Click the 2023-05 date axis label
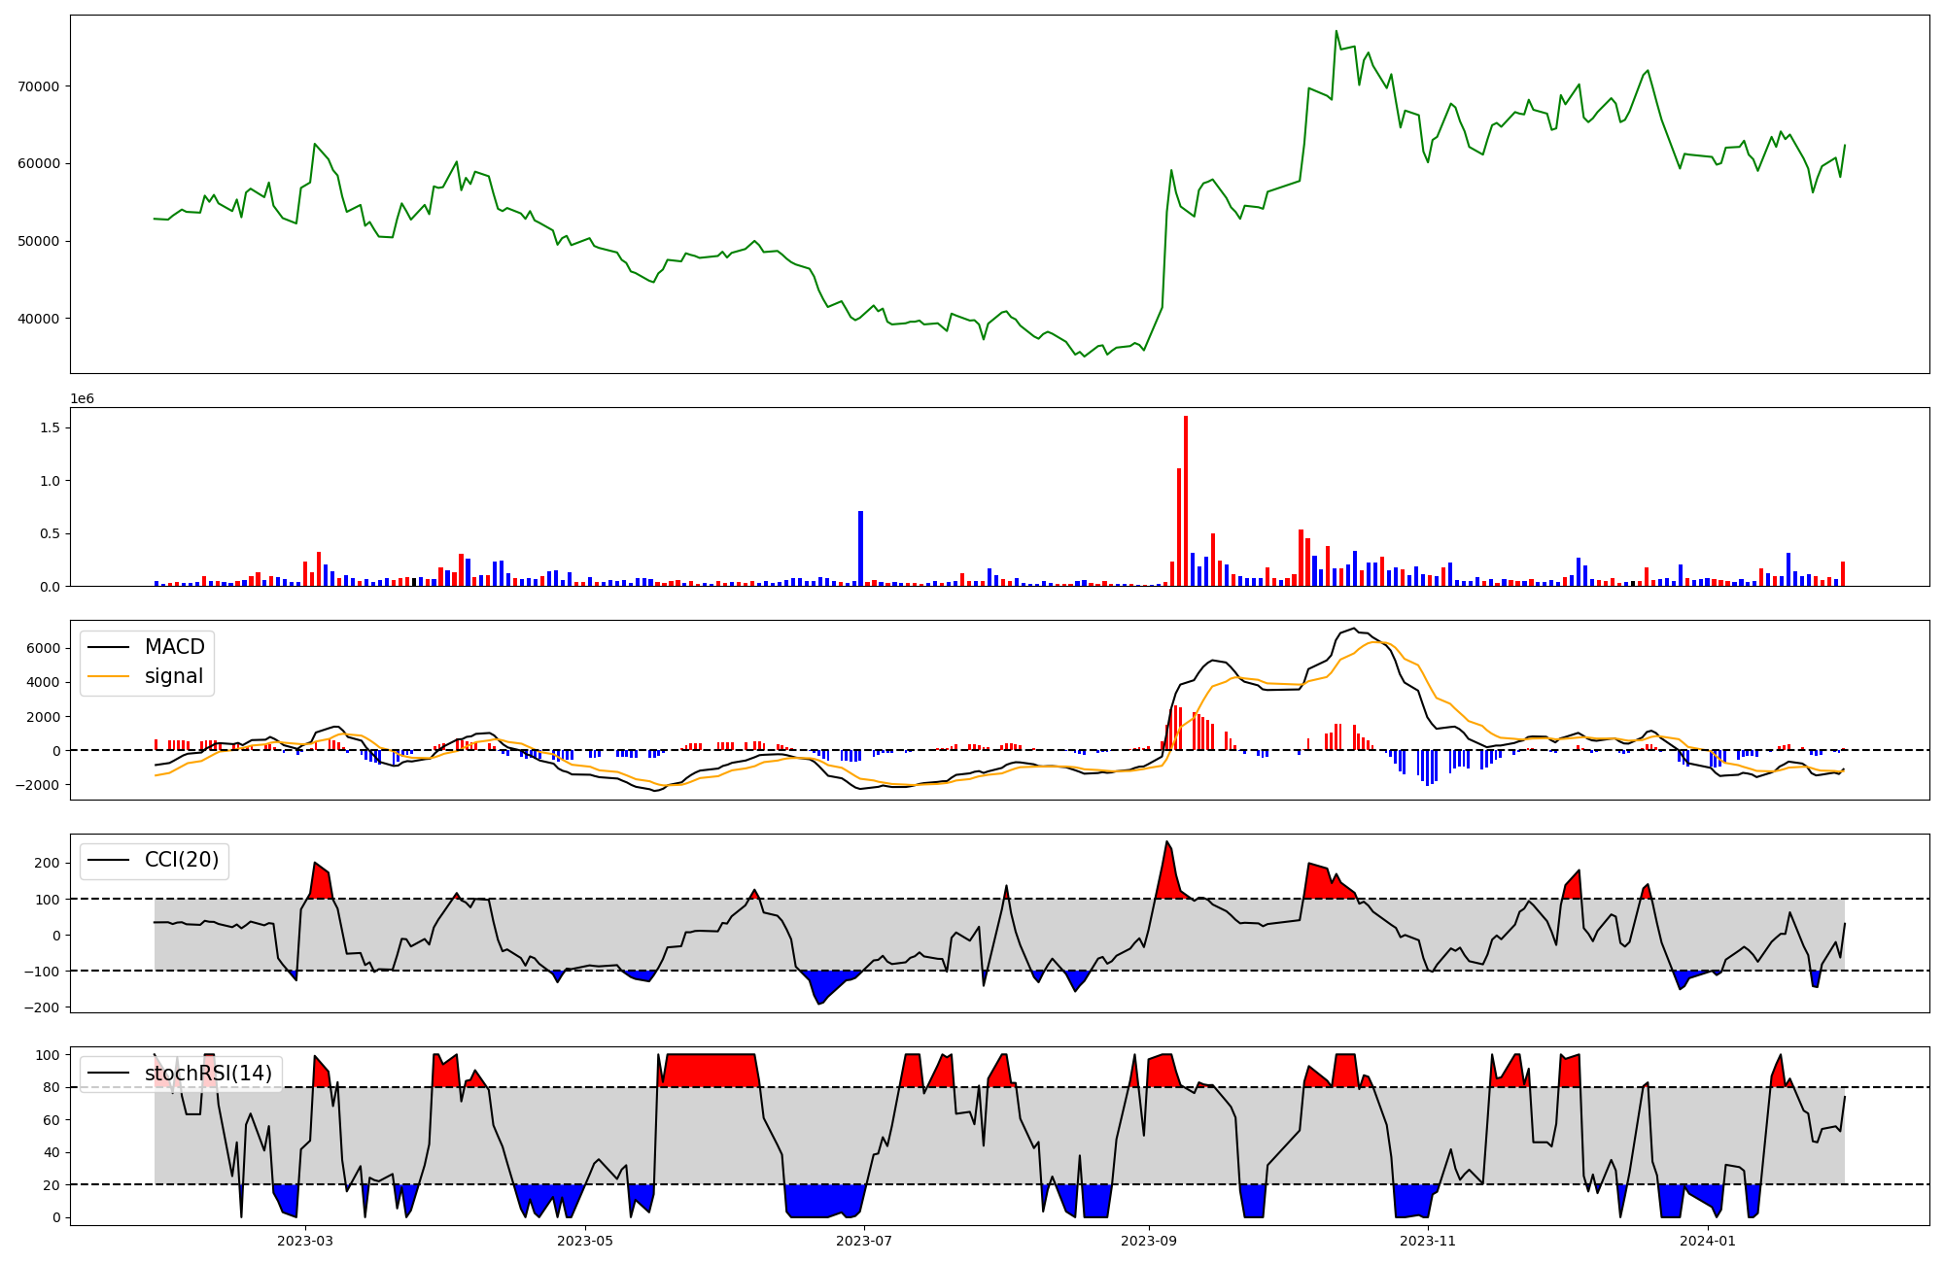Image resolution: width=1944 pixels, height=1263 pixels. click(585, 1241)
